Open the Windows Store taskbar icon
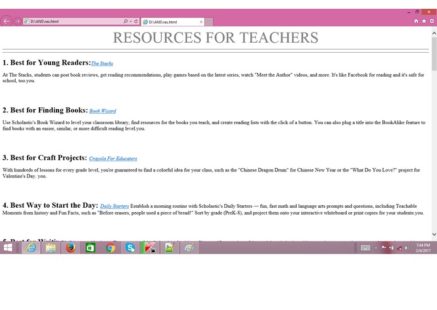This screenshot has width=437, height=310. (91, 247)
